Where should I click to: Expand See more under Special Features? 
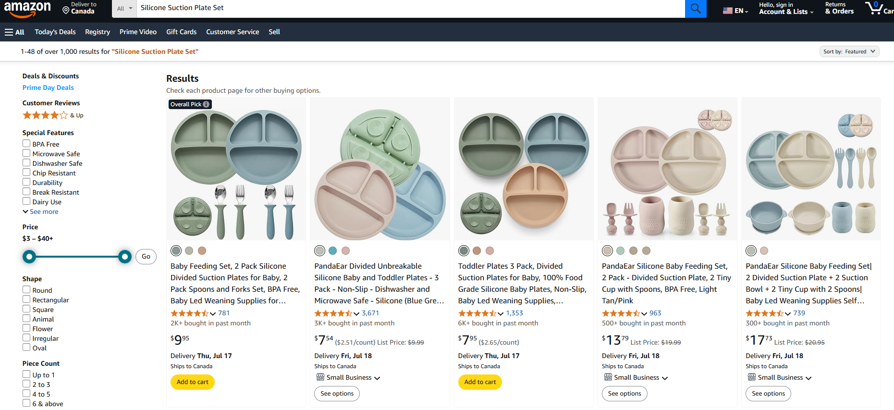click(x=40, y=211)
